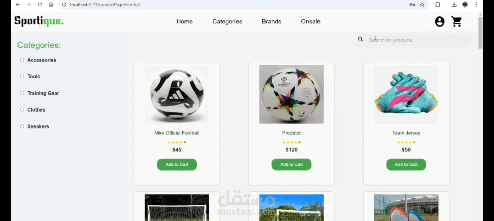Open the browser three-dot menu
The height and width of the screenshot is (221, 494).
click(x=476, y=5)
